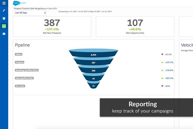
Task: Click the Salesforce Pardot logo
Action: point(20,3)
